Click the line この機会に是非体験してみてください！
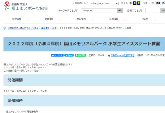 click(23, 70)
